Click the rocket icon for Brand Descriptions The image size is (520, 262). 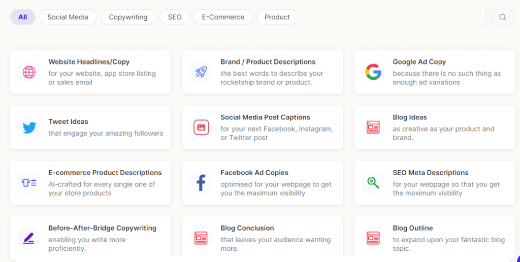point(201,72)
